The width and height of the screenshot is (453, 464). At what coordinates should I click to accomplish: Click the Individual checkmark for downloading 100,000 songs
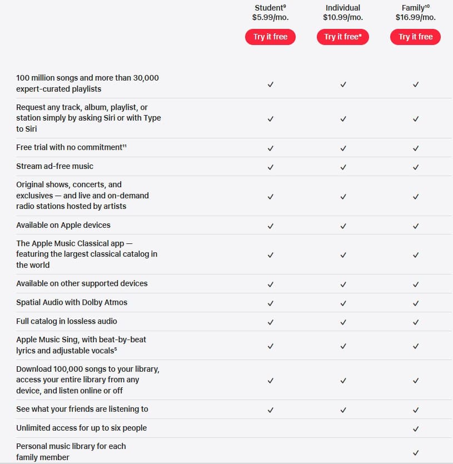tap(343, 380)
